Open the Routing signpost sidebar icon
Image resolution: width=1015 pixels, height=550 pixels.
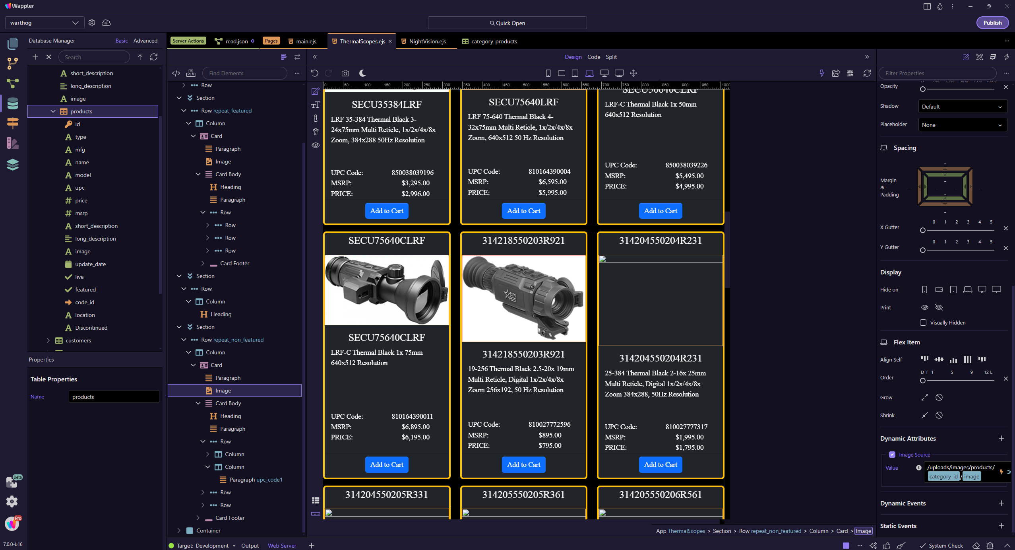13,123
